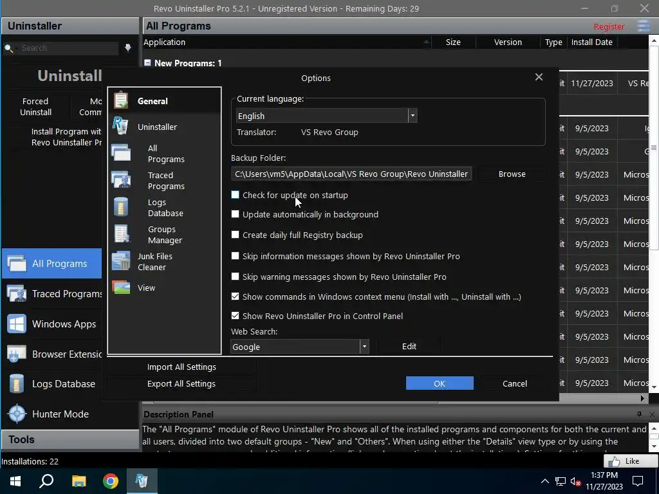Click the thumbs-up Like button

click(631, 461)
